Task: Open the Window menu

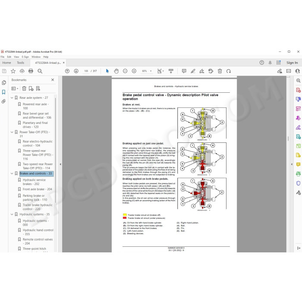Action: (36, 57)
